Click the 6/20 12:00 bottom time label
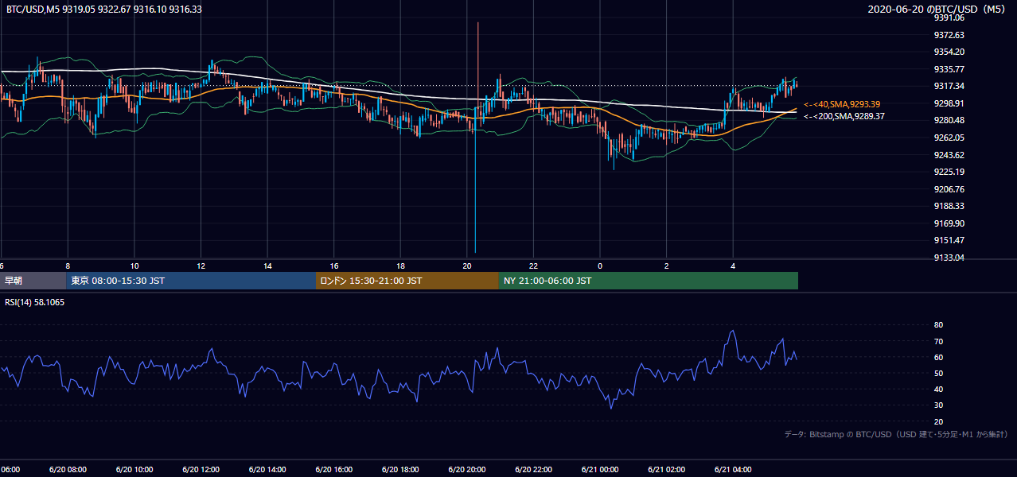This screenshot has width=1017, height=477. (x=201, y=470)
